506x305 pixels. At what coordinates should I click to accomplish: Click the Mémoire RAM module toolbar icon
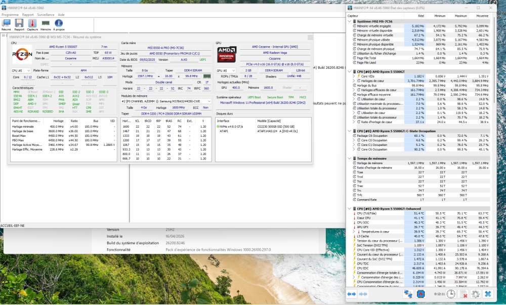pos(46,24)
